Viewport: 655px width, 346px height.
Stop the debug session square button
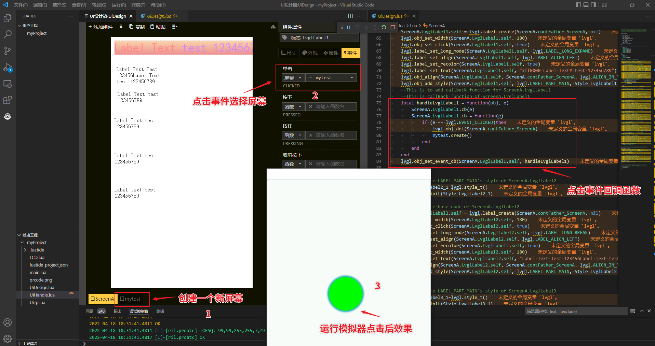click(393, 27)
